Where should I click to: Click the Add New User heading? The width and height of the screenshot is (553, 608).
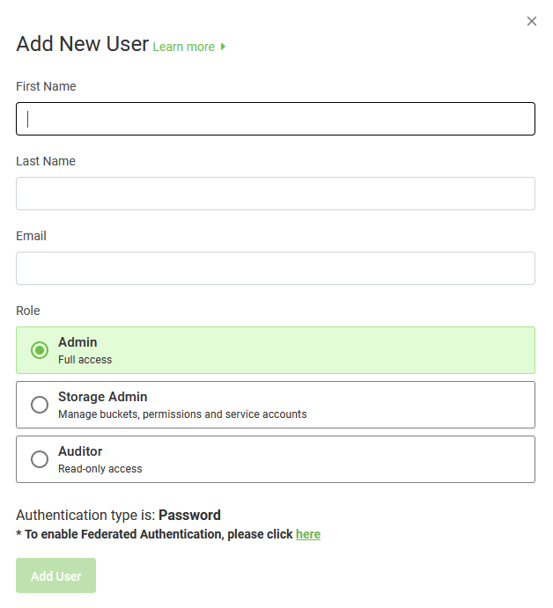(x=82, y=44)
